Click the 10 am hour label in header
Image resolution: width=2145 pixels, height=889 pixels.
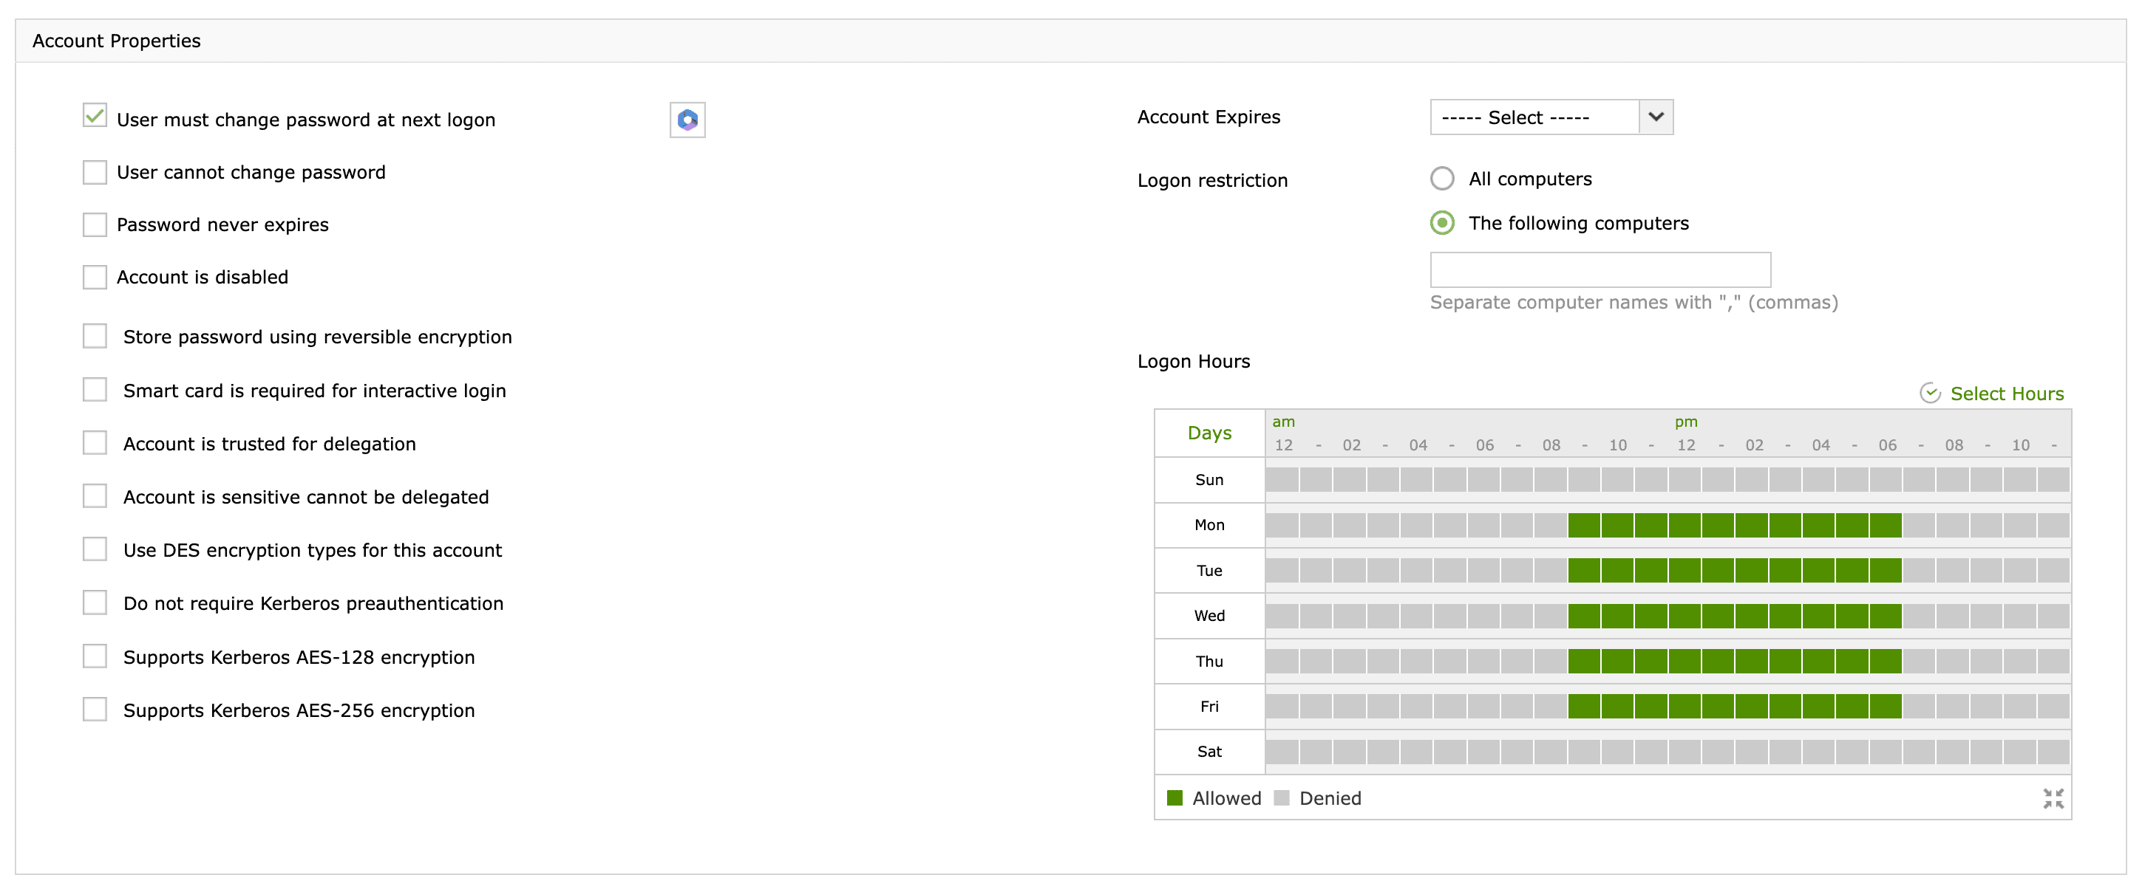[x=1618, y=445]
